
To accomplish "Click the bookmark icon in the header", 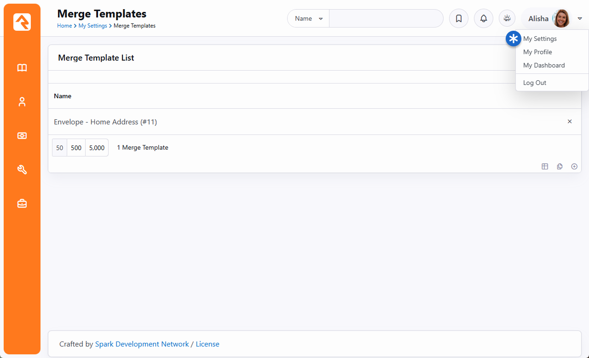I will point(458,19).
